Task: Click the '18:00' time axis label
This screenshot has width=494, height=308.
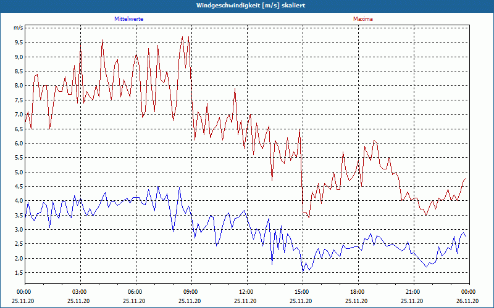Action: point(357,292)
